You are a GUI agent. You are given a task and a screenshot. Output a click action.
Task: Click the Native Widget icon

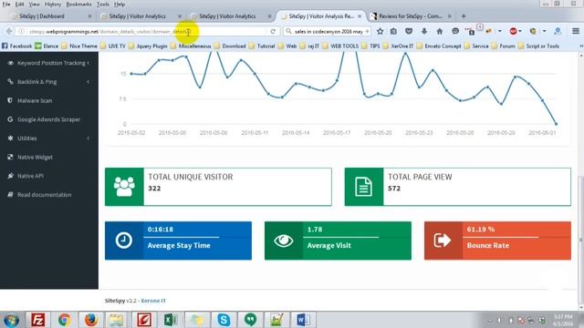click(x=10, y=157)
